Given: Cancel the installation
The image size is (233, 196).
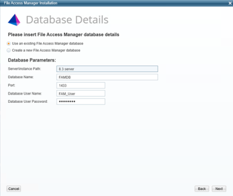Looking at the screenshot, I should click(x=14, y=189).
